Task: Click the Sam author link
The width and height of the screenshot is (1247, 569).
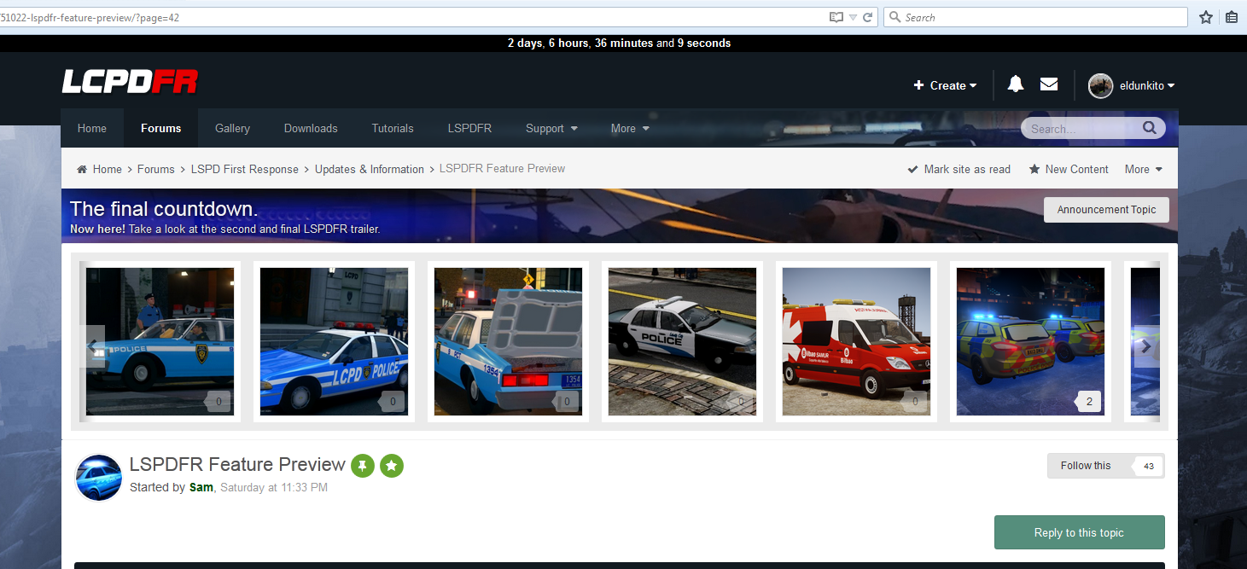Action: 201,487
